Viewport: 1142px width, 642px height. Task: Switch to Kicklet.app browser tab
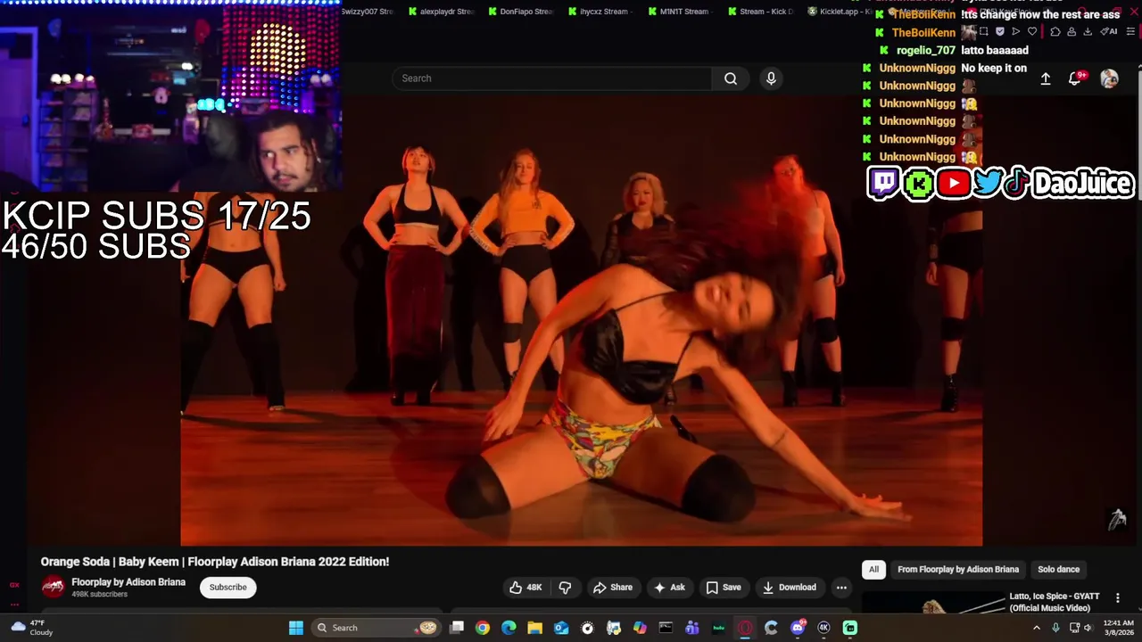point(839,12)
